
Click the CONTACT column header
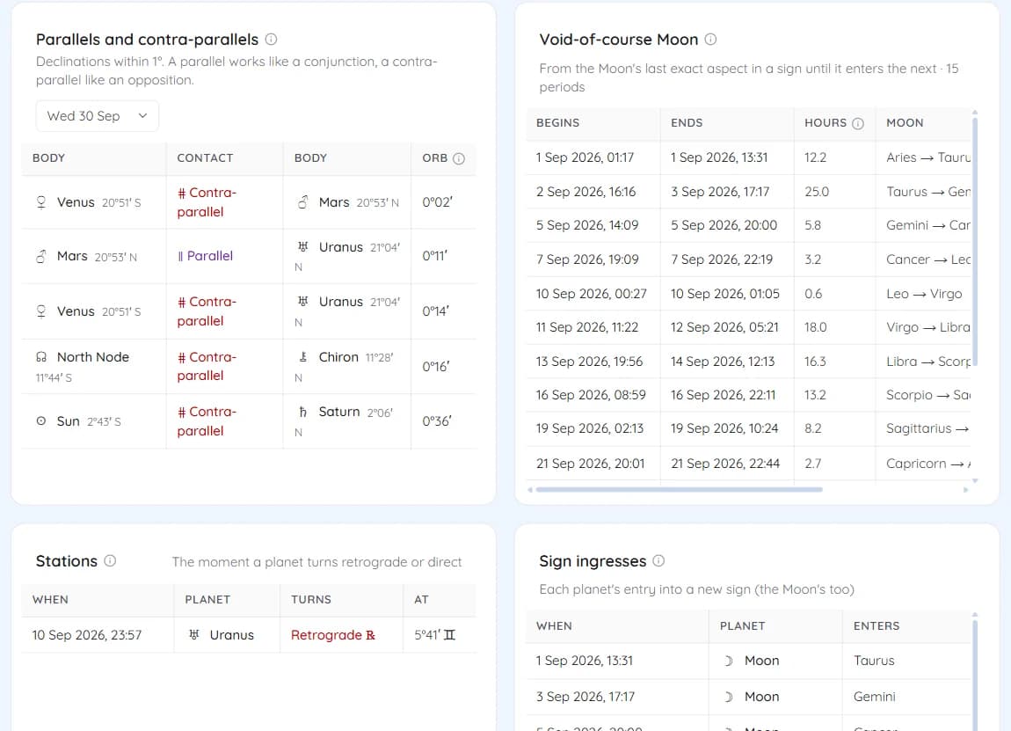(205, 158)
